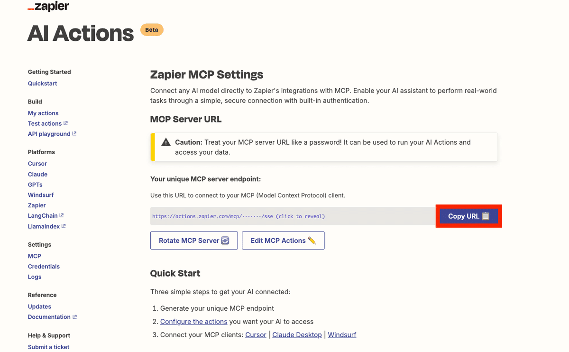Submit a ticket under Help & Support
The image size is (569, 352).
click(48, 347)
